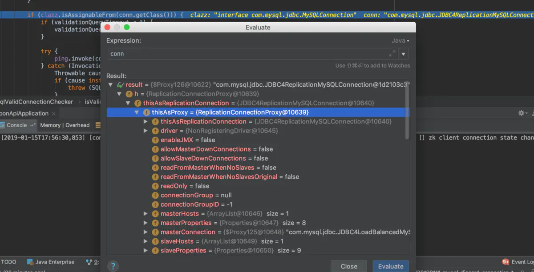Expand the masterProperties node
The height and width of the screenshot is (272, 534).
tap(146, 223)
